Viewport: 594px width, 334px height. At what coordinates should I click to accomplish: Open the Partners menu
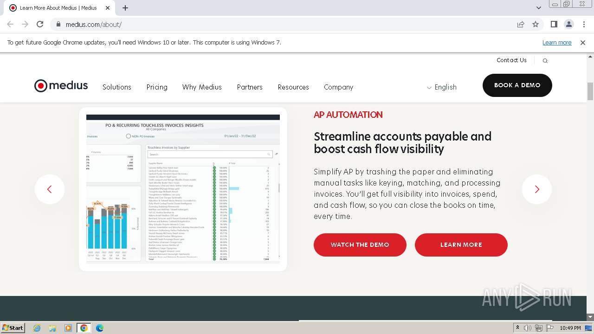[250, 87]
